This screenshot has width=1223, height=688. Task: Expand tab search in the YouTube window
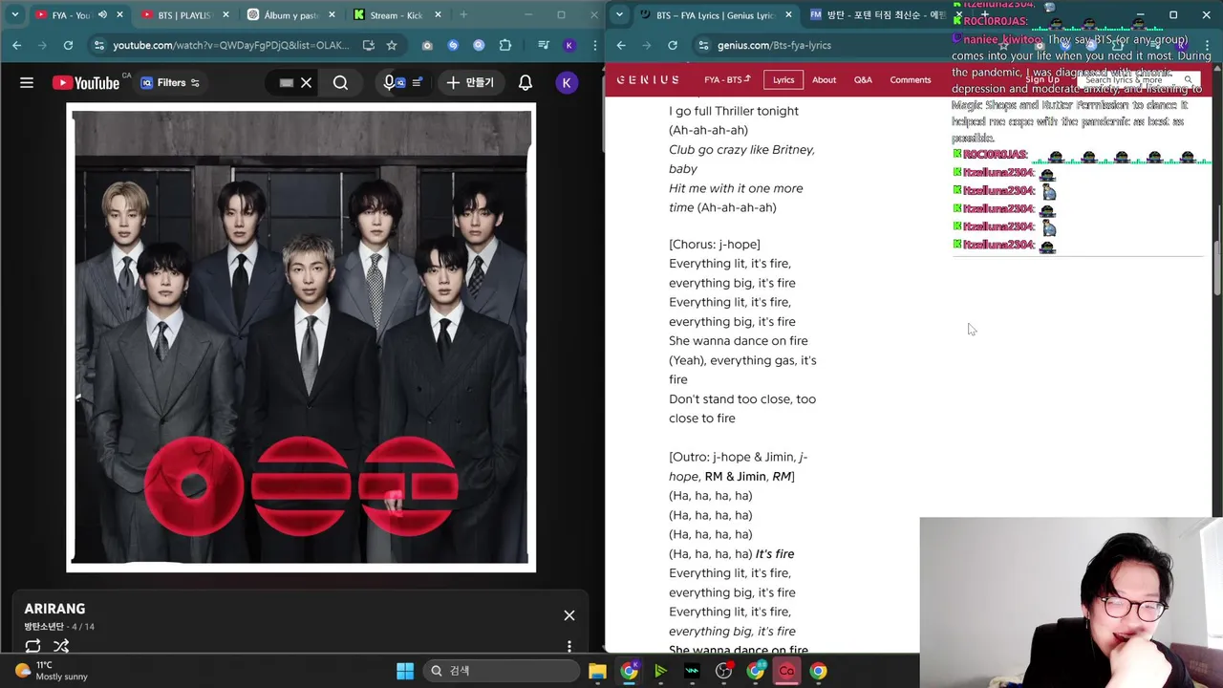pos(14,15)
